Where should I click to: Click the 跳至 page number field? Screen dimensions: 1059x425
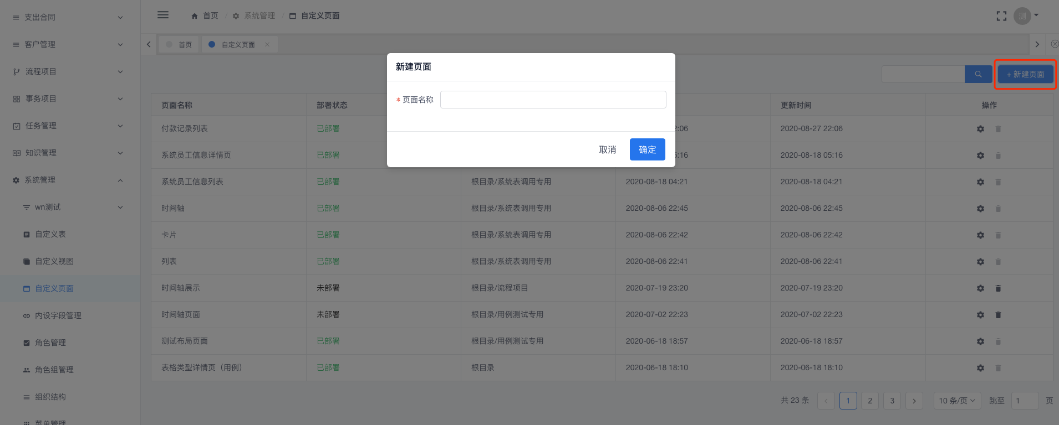click(1025, 401)
